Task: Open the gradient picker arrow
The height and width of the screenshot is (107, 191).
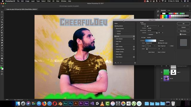Action: 157,41
